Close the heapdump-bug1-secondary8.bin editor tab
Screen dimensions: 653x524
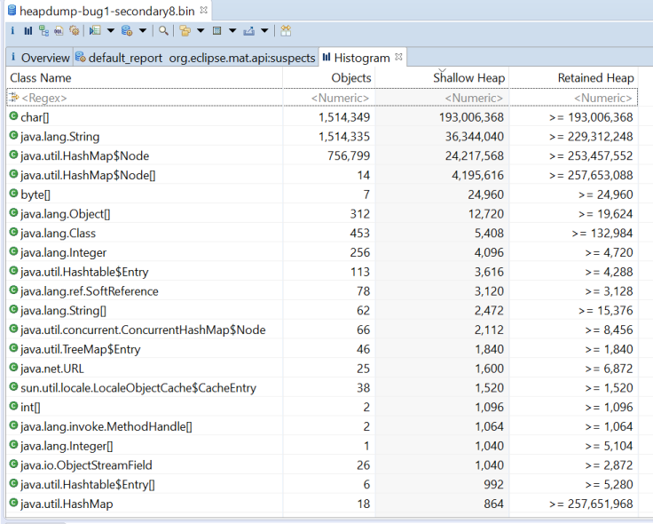(204, 10)
